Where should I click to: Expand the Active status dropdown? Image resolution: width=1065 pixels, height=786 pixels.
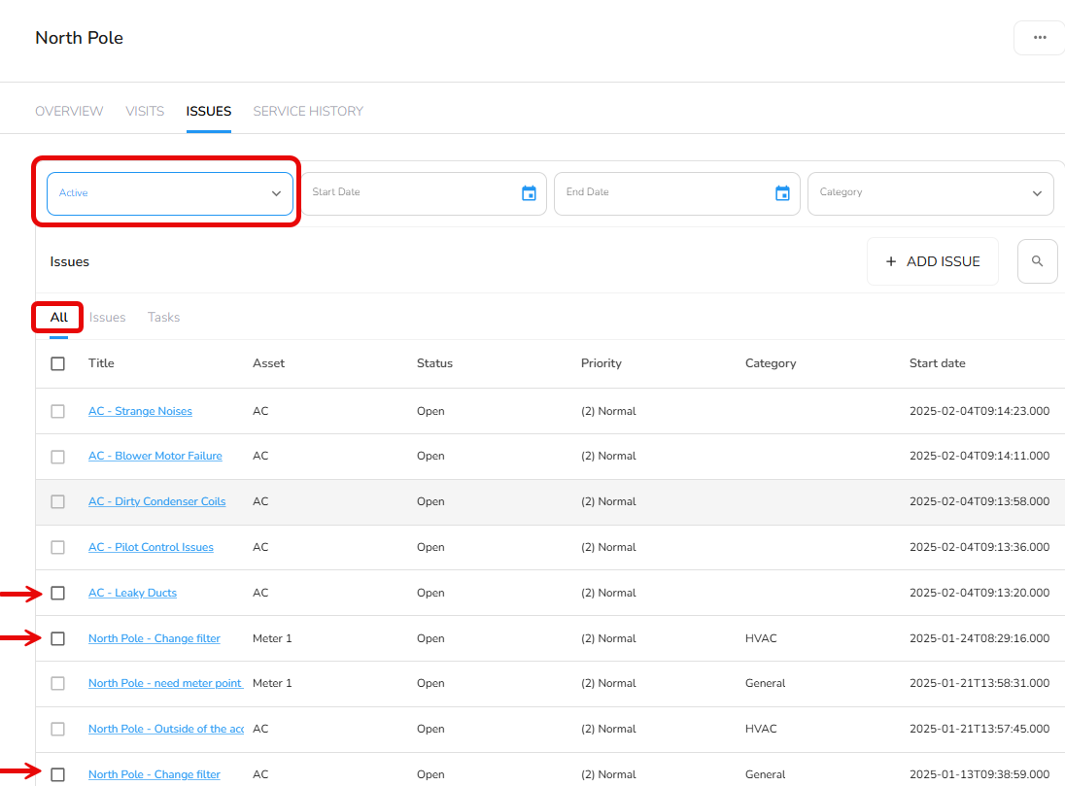pyautogui.click(x=170, y=193)
